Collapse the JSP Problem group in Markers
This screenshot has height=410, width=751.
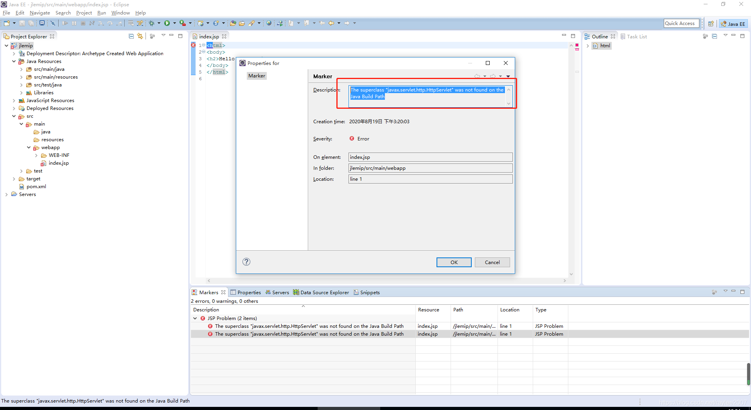[x=195, y=318]
